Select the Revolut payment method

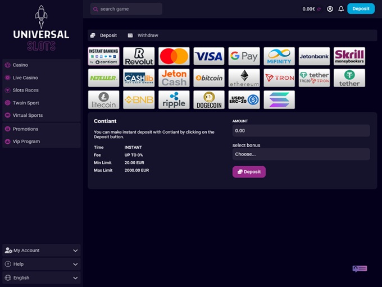pos(139,56)
